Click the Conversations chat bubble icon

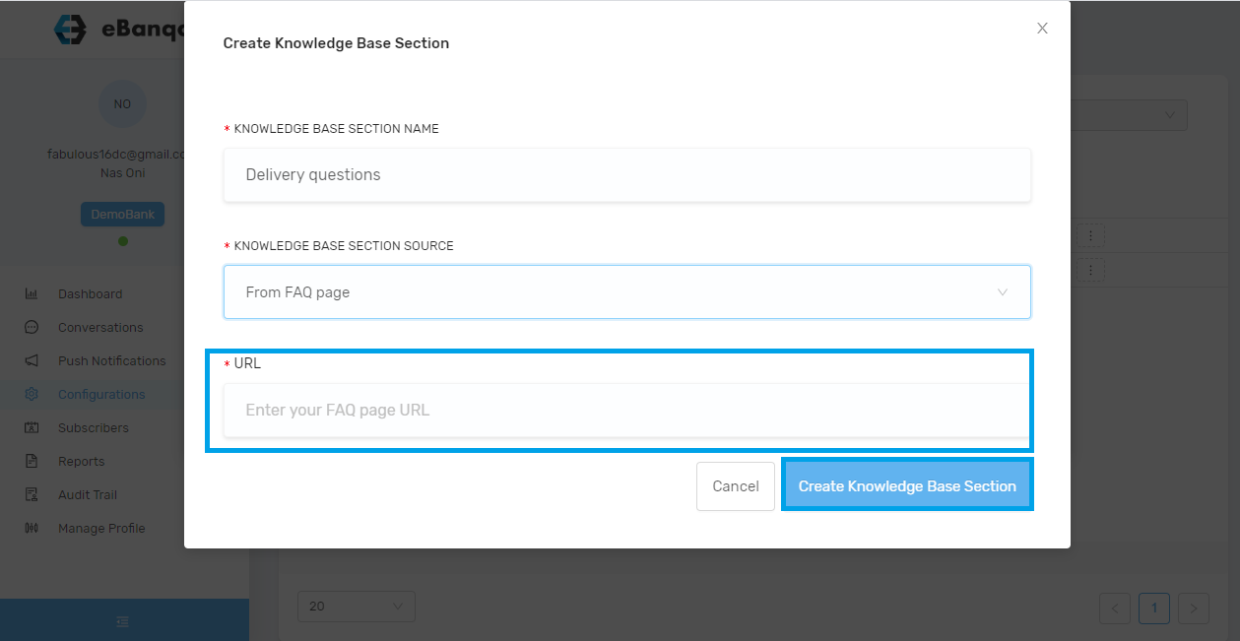[32, 327]
